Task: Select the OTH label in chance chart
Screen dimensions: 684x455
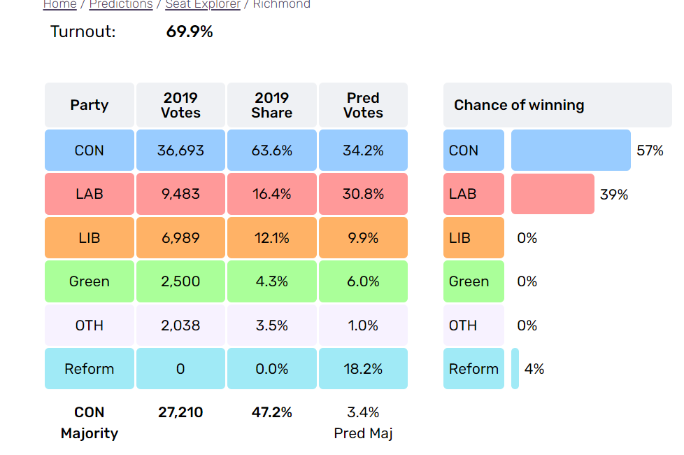Action: pos(473,325)
